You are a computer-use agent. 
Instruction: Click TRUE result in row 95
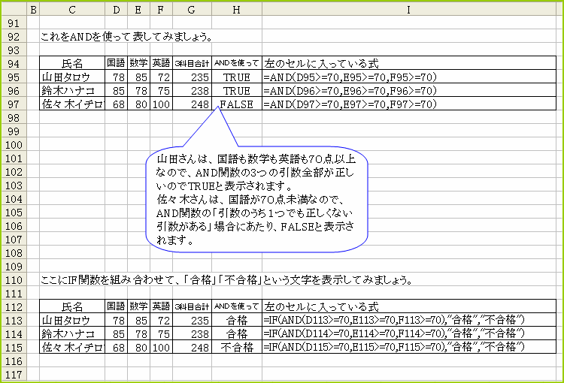pyautogui.click(x=237, y=77)
